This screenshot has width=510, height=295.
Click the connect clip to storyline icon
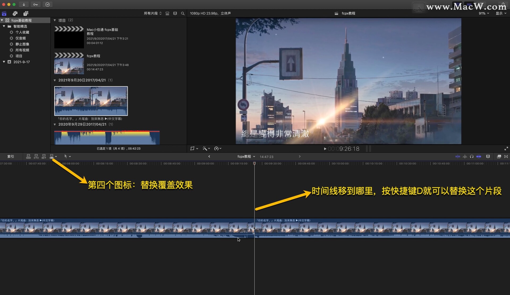click(x=28, y=157)
